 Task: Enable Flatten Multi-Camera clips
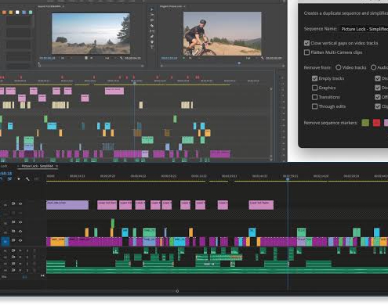pyautogui.click(x=306, y=52)
